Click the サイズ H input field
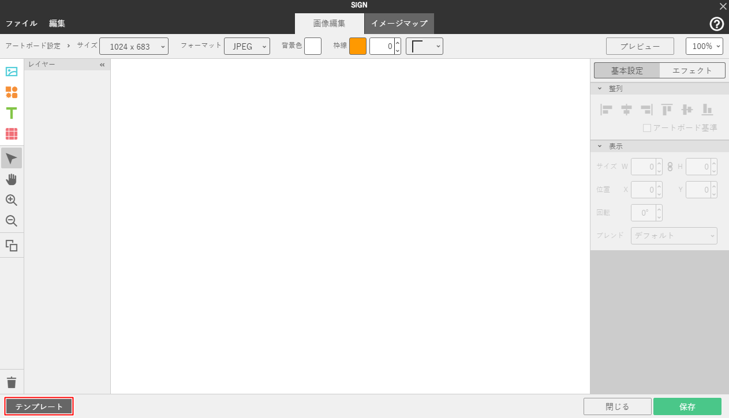This screenshot has width=729, height=418. click(698, 167)
